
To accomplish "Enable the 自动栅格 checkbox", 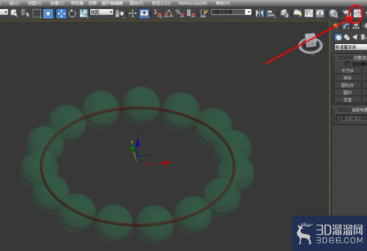I will point(348,64).
